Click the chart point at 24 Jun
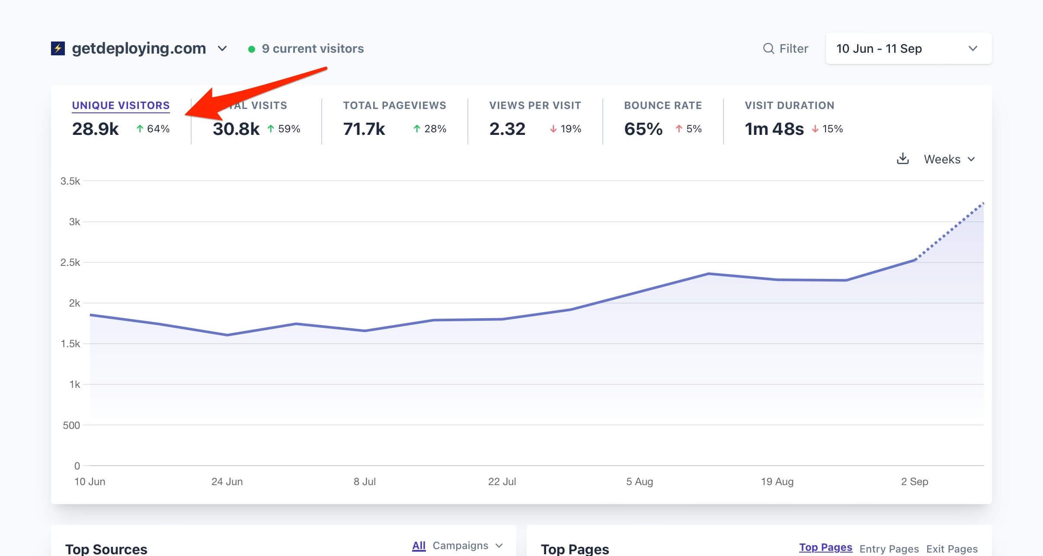This screenshot has width=1043, height=556. [227, 335]
